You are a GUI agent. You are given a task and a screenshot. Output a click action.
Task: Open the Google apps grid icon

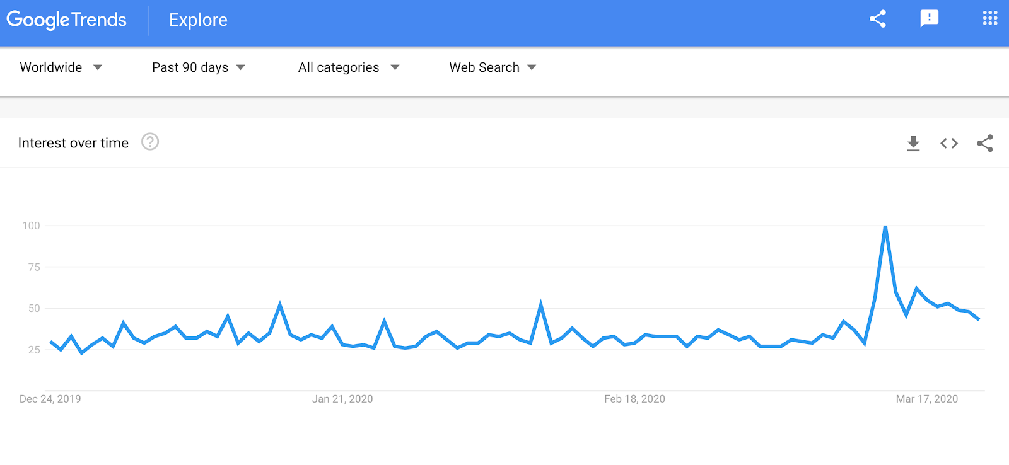click(990, 19)
